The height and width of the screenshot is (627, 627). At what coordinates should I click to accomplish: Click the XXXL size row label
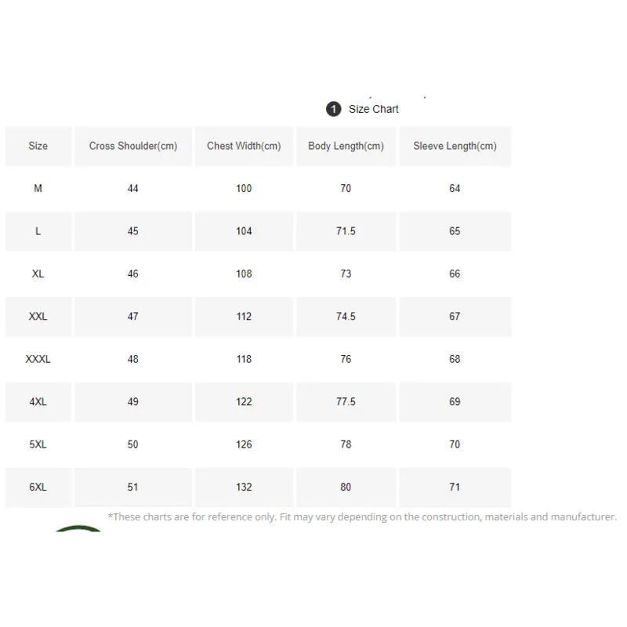[x=38, y=359]
